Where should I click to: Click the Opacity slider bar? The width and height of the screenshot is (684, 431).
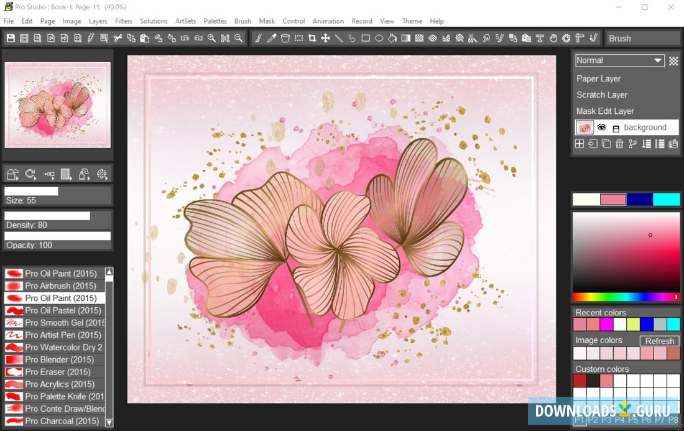[58, 236]
